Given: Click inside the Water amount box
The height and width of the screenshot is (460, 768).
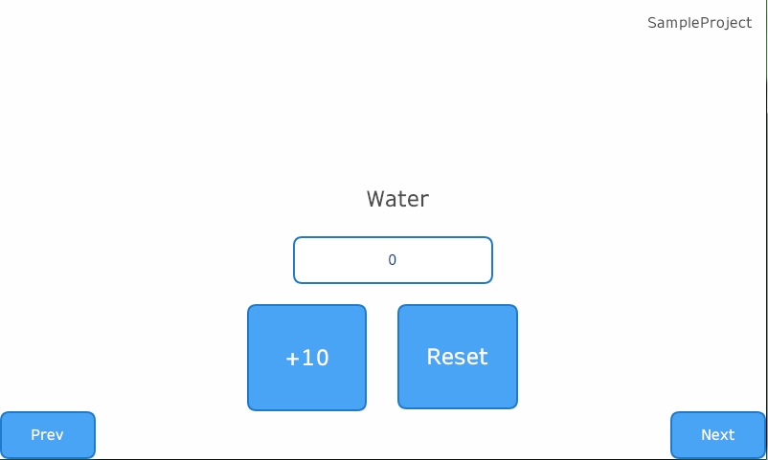Looking at the screenshot, I should click(393, 260).
